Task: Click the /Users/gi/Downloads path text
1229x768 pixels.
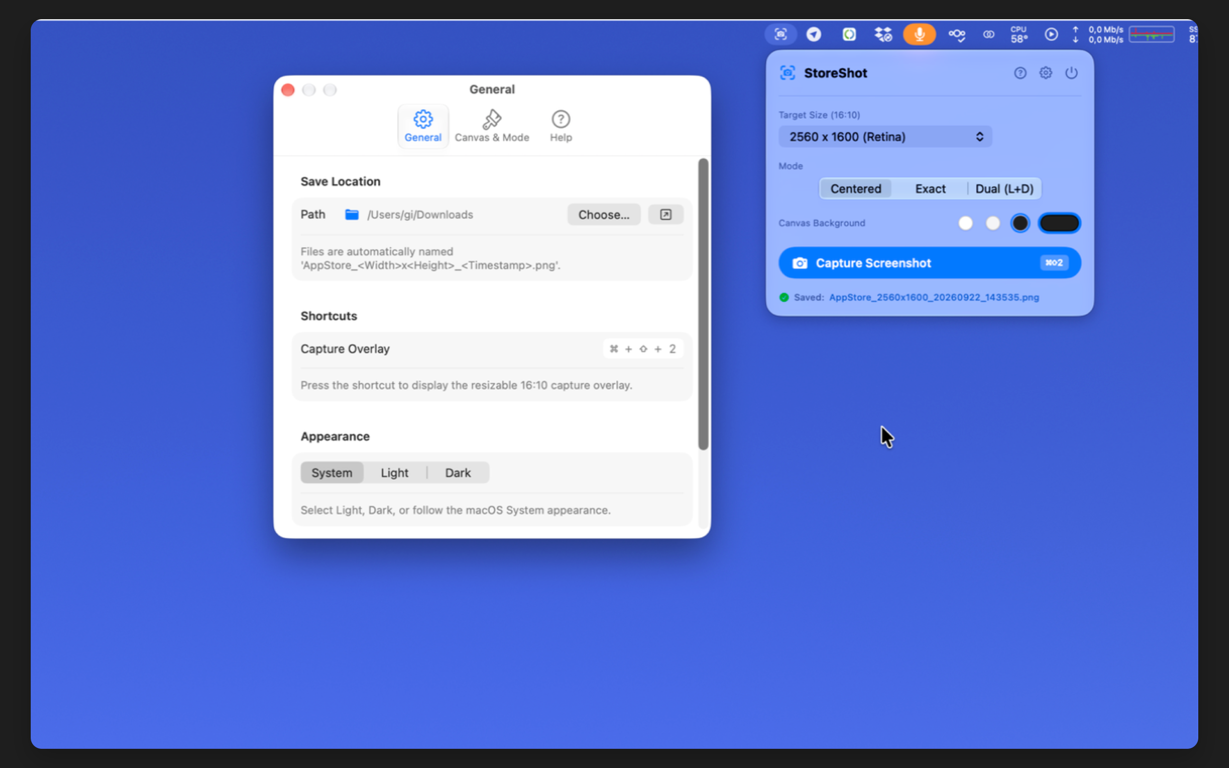Action: pyautogui.click(x=420, y=215)
